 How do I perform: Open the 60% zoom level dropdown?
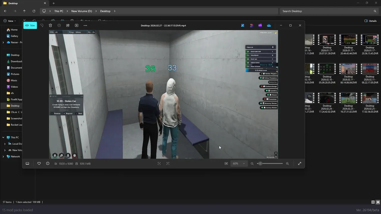239,163
